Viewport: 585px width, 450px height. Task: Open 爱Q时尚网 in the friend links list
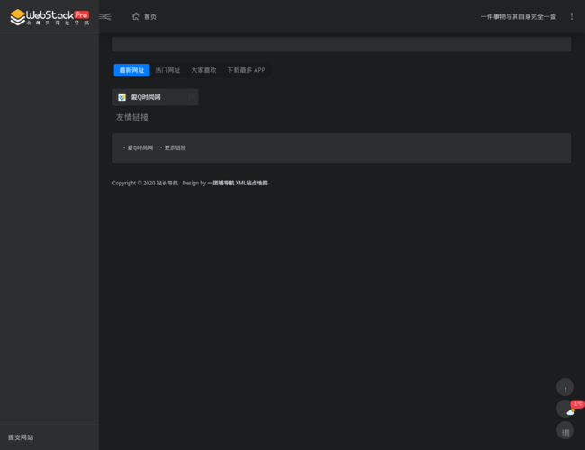pyautogui.click(x=140, y=148)
